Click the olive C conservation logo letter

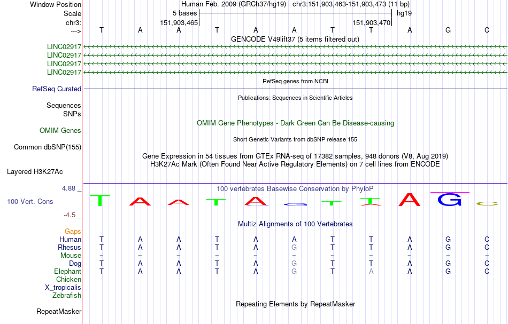[x=487, y=203]
